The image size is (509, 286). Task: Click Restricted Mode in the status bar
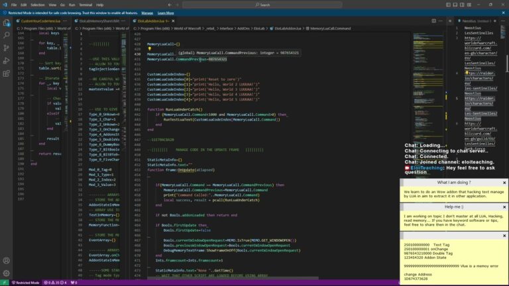(x=25, y=283)
